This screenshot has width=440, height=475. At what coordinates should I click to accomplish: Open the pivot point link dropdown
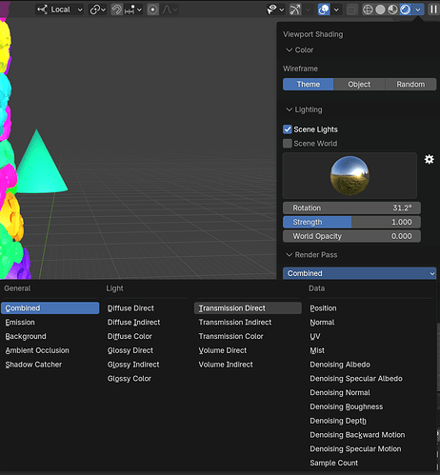pos(97,10)
